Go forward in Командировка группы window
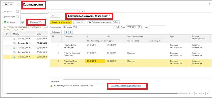This screenshot has width=212, height=98. point(58,16)
